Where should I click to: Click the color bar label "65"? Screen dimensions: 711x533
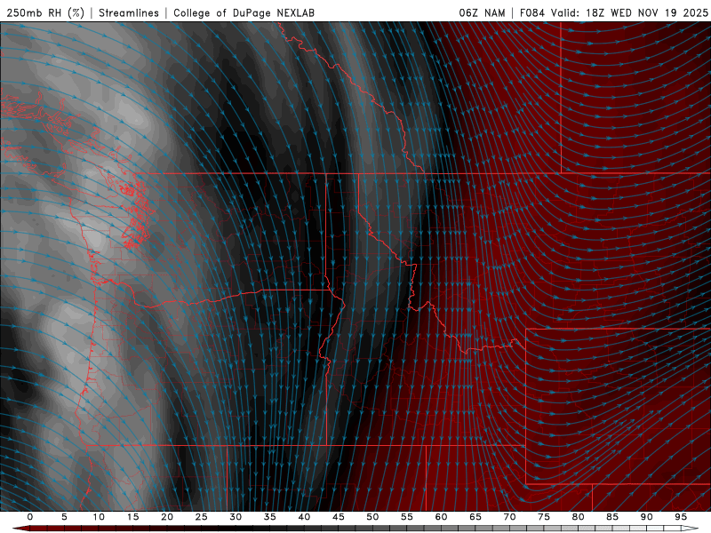point(475,517)
